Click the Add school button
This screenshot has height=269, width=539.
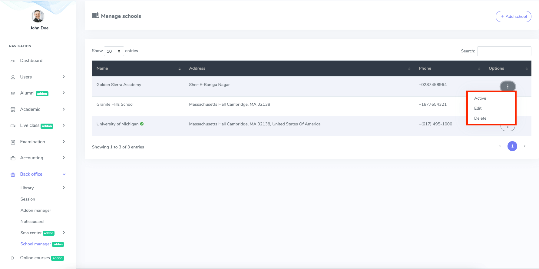coord(513,16)
